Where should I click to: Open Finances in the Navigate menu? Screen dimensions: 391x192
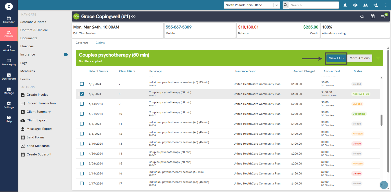(x=27, y=46)
